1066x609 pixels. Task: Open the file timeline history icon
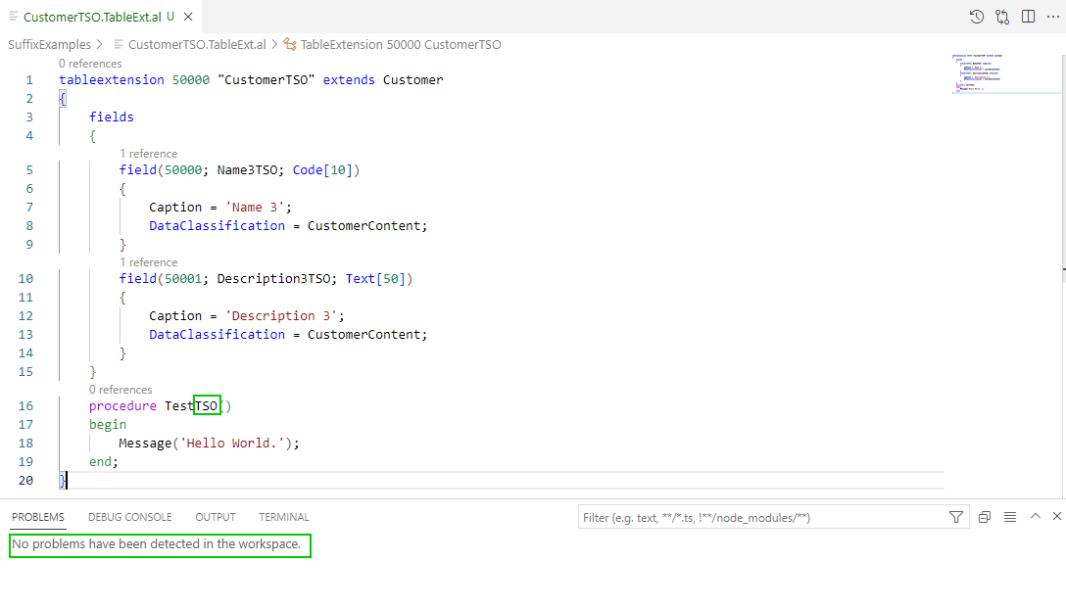[x=976, y=17]
